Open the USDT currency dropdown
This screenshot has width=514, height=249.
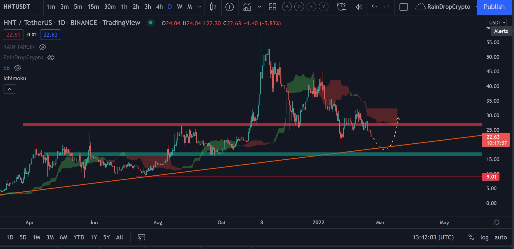pyautogui.click(x=497, y=22)
